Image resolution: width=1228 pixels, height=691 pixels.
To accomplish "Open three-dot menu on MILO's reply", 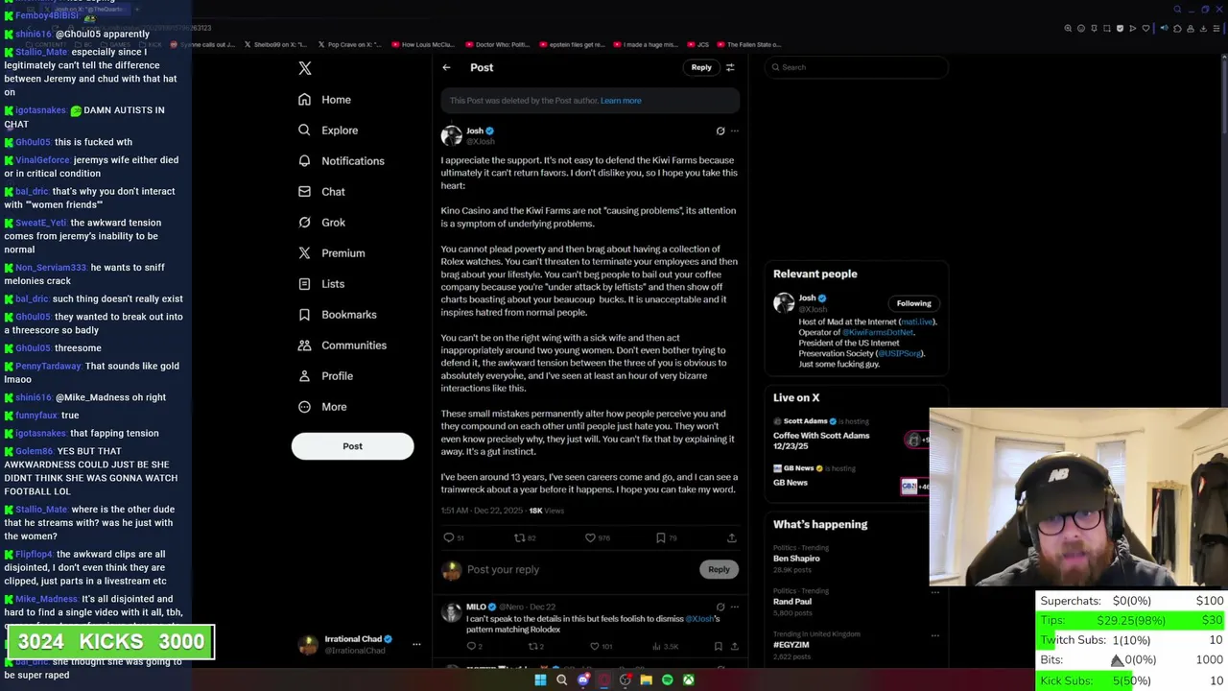I will point(735,607).
